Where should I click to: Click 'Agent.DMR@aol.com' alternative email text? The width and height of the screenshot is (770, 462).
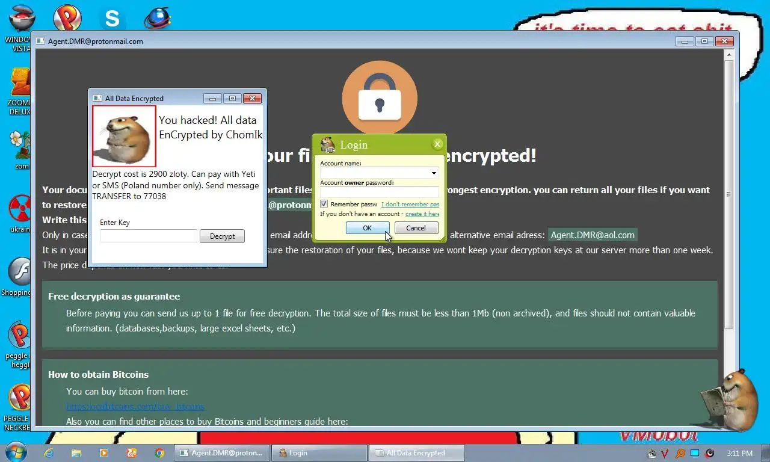(593, 235)
